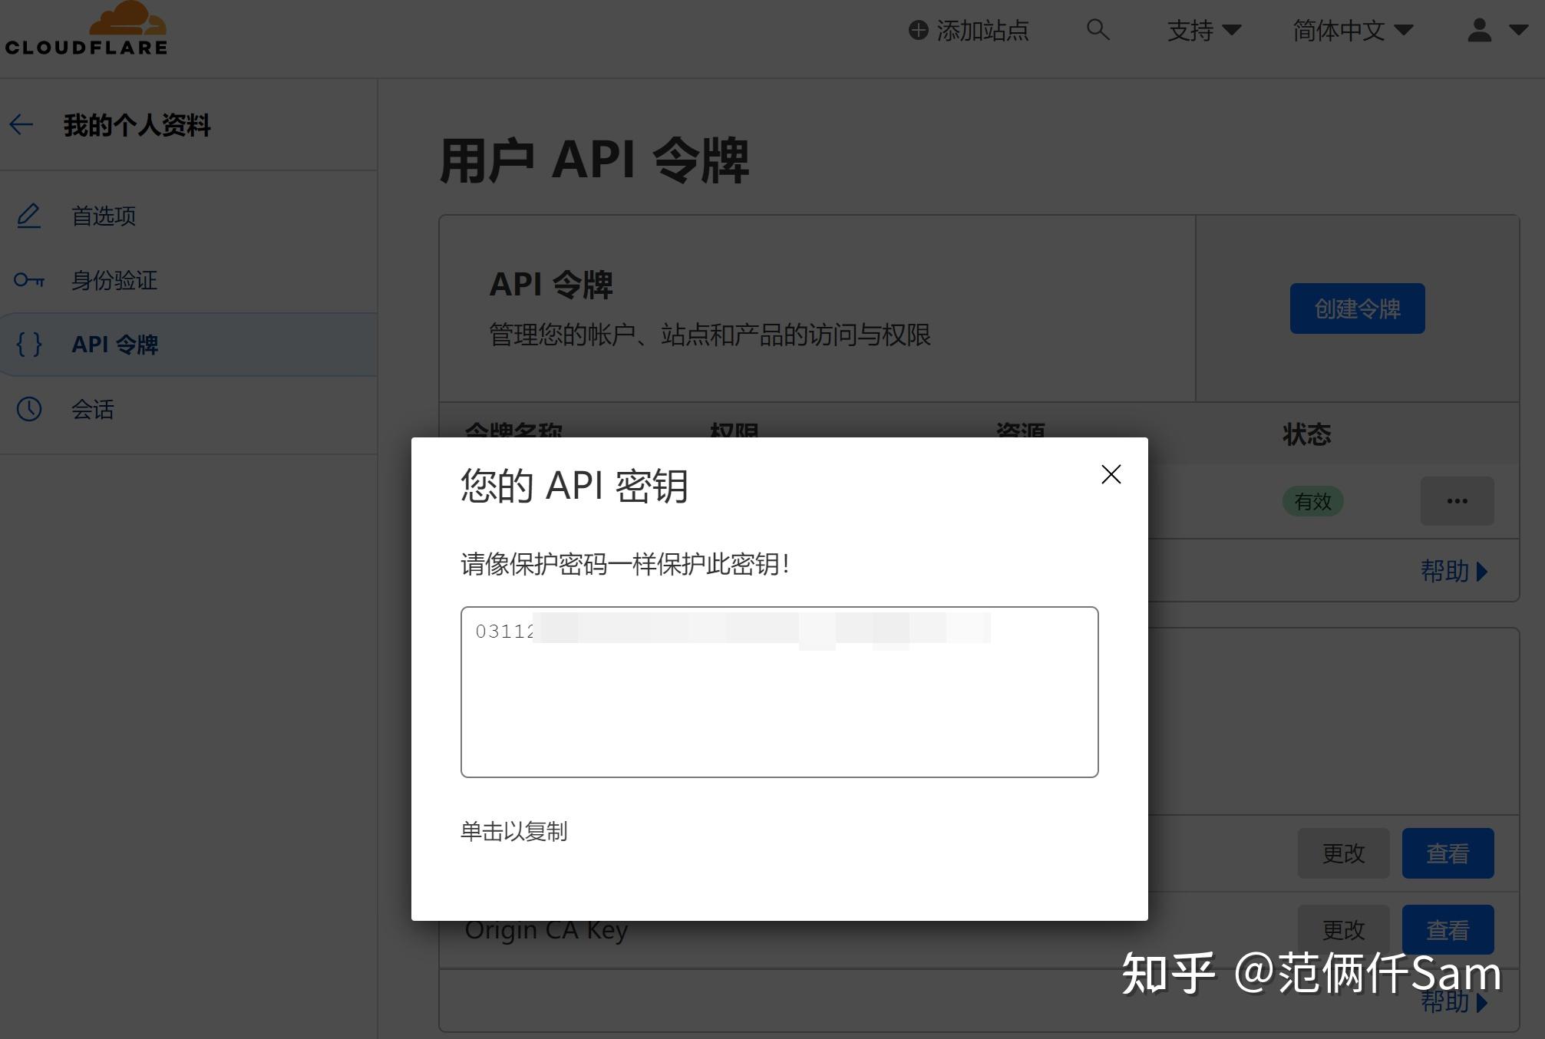Viewport: 1545px width, 1039px height.
Task: Click the API key text box
Action: (x=779, y=691)
